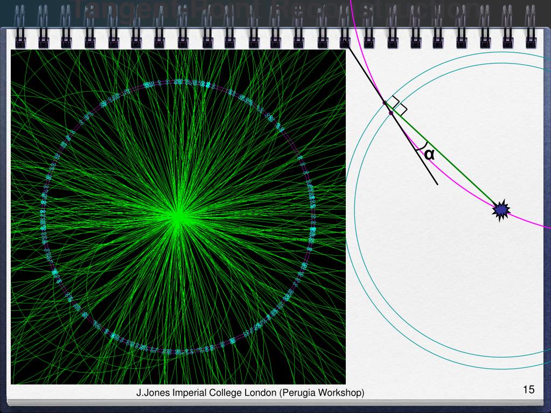Click the slide number 15
The width and height of the screenshot is (551, 413).
click(528, 389)
